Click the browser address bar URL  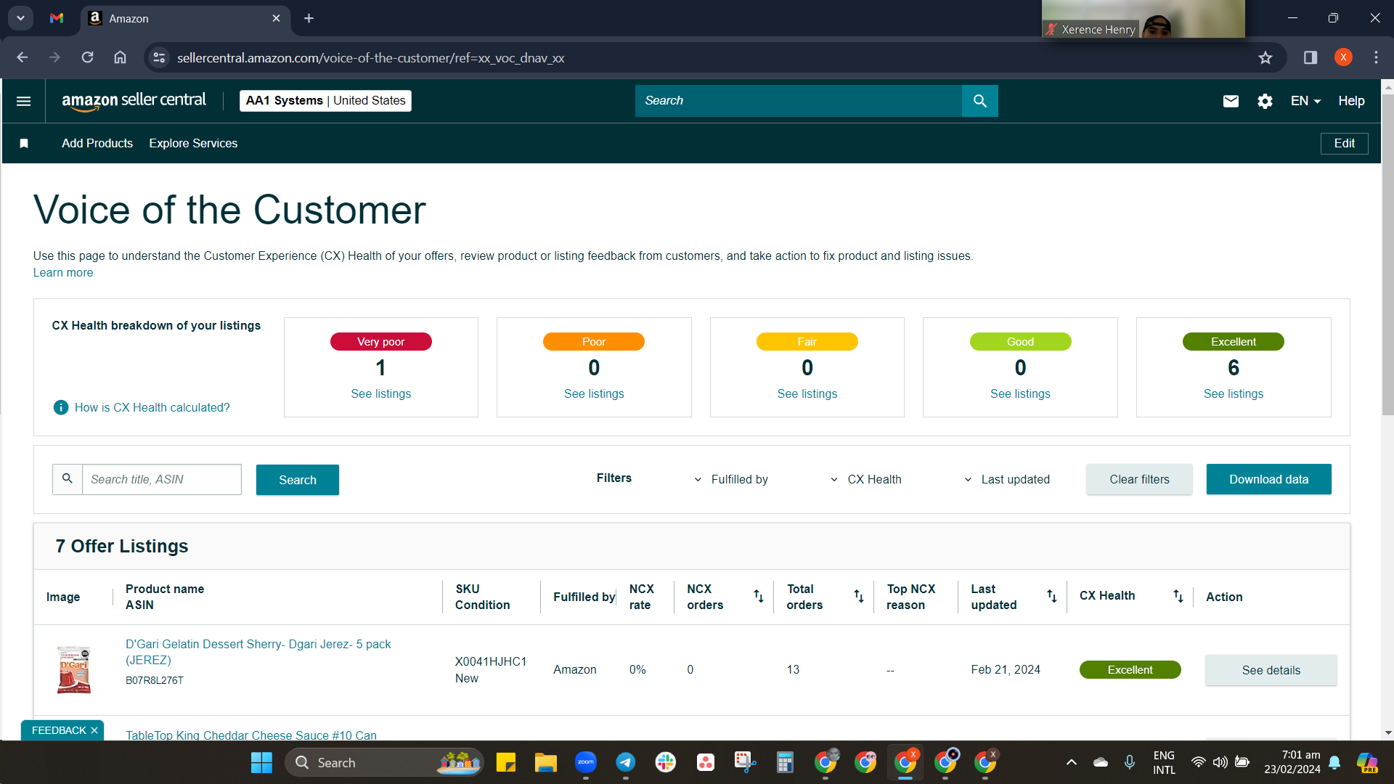(370, 57)
